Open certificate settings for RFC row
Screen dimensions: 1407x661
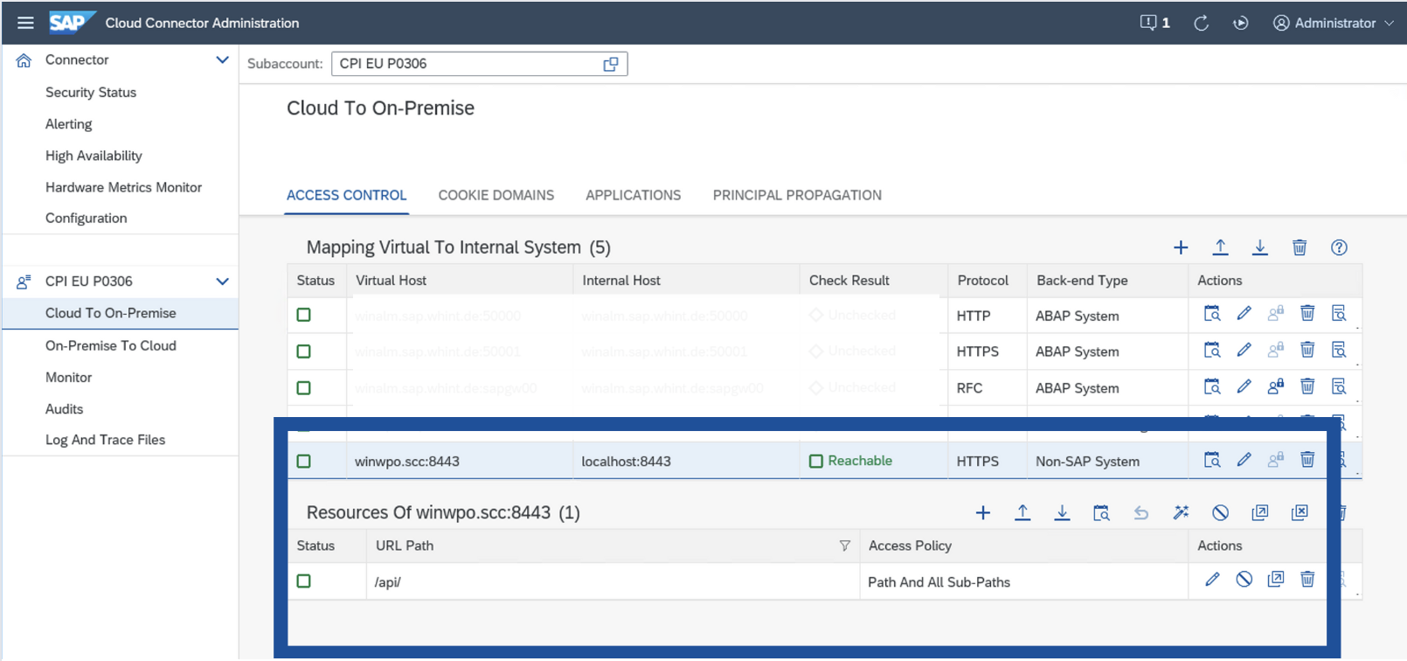coord(1276,386)
